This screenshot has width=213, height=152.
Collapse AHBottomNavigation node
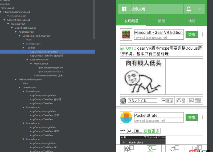16,80
